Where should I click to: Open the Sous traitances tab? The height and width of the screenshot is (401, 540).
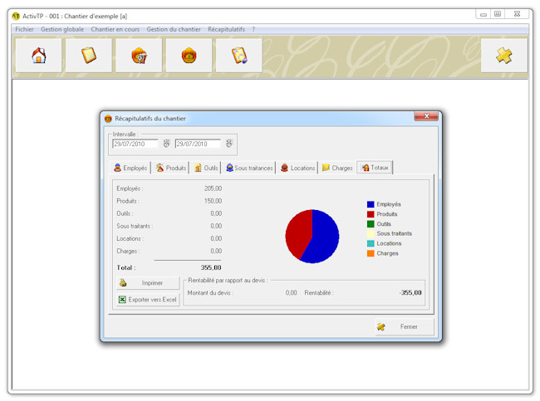click(248, 168)
